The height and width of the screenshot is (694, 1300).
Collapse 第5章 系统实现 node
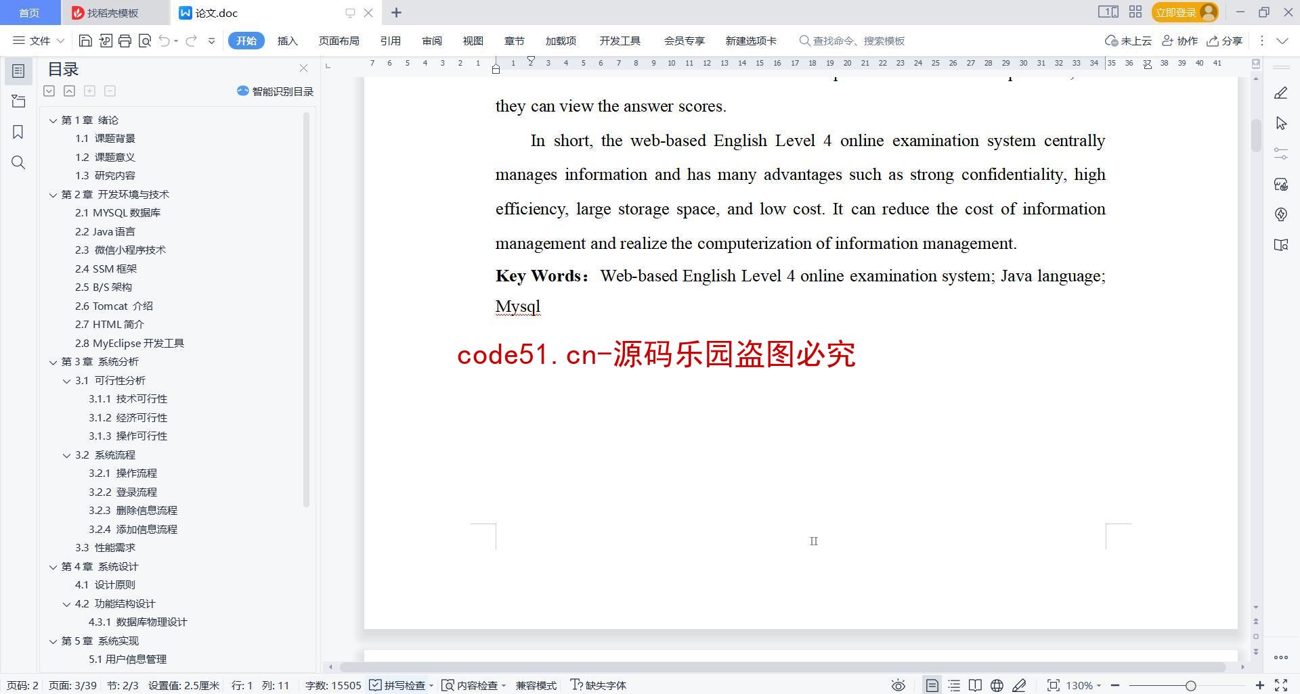pos(53,641)
